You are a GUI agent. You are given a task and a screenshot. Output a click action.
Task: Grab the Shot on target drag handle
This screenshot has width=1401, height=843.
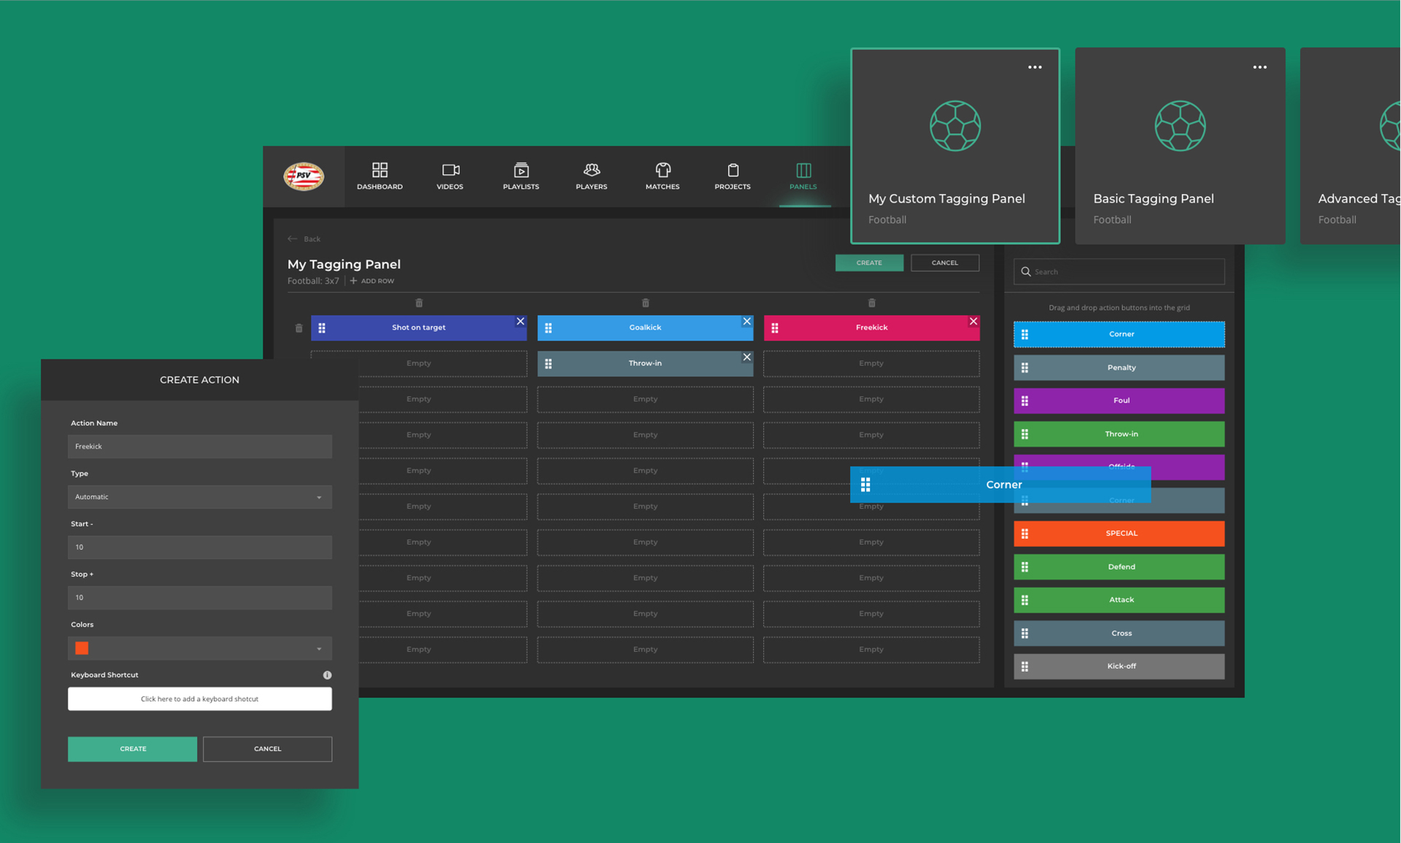(322, 328)
